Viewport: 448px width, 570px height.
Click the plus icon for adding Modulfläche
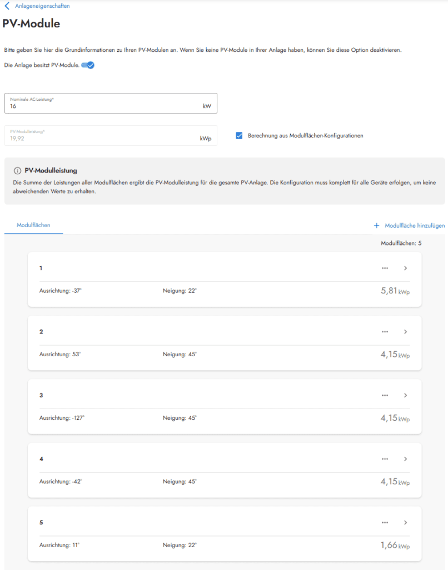point(376,225)
